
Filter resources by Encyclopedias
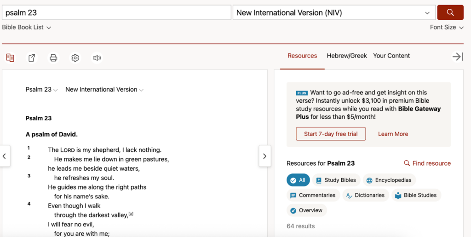[x=389, y=180]
